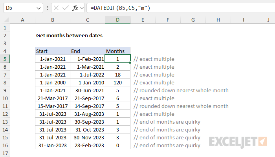This screenshot has height=157, width=275.
Task: Click months value cell '120'
Action: (x=118, y=82)
